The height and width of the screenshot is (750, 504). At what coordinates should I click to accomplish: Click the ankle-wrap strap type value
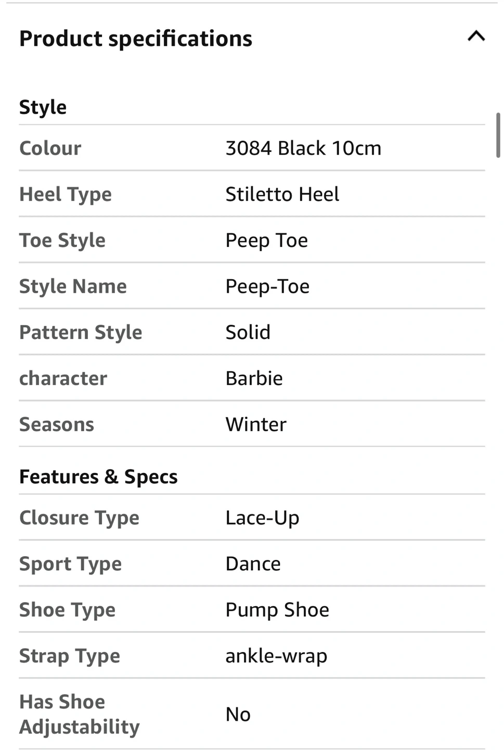[x=276, y=656]
